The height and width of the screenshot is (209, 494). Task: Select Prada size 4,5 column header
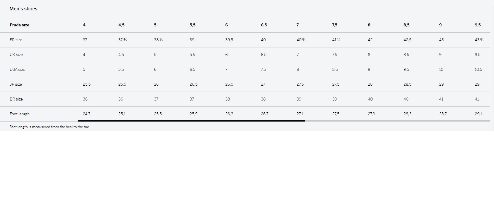121,25
